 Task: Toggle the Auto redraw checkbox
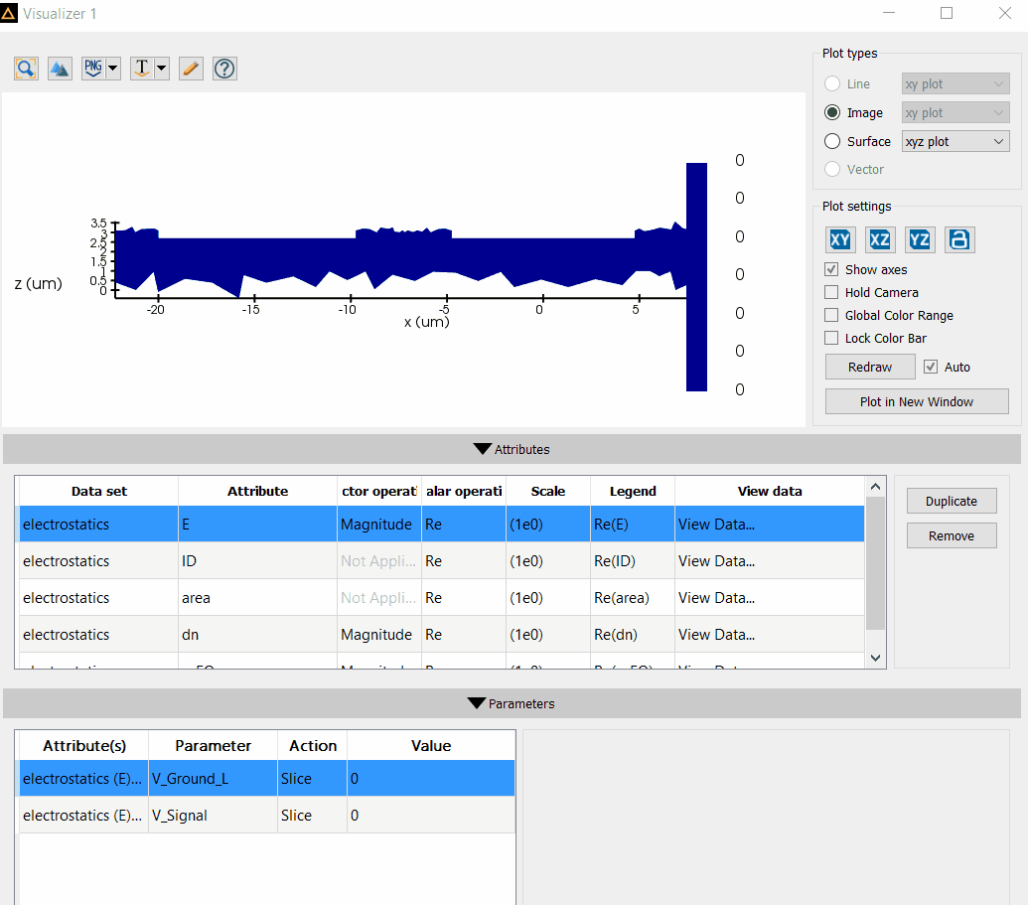pos(931,368)
